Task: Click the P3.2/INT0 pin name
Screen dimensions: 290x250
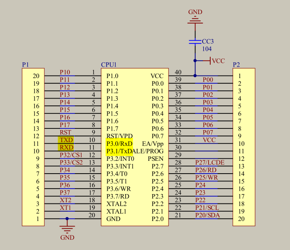Action: (120, 159)
